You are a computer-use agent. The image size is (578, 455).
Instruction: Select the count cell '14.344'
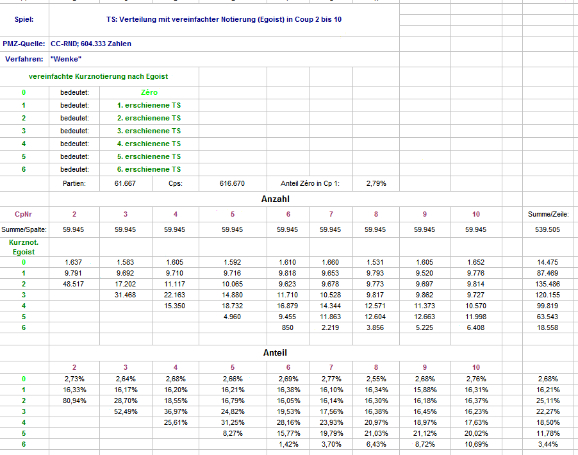[x=330, y=306]
